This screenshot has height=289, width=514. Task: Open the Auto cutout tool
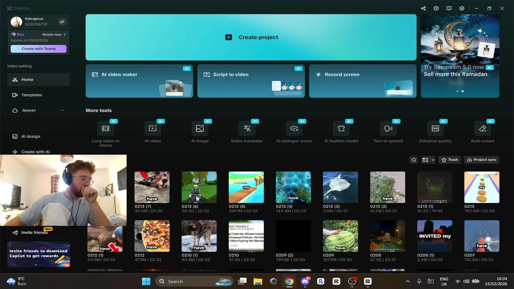482,132
